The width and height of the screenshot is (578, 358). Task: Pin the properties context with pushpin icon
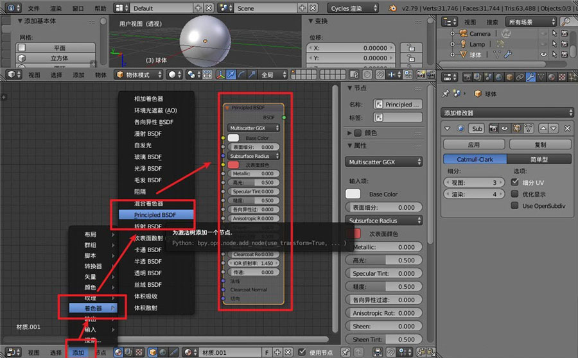coord(446,94)
